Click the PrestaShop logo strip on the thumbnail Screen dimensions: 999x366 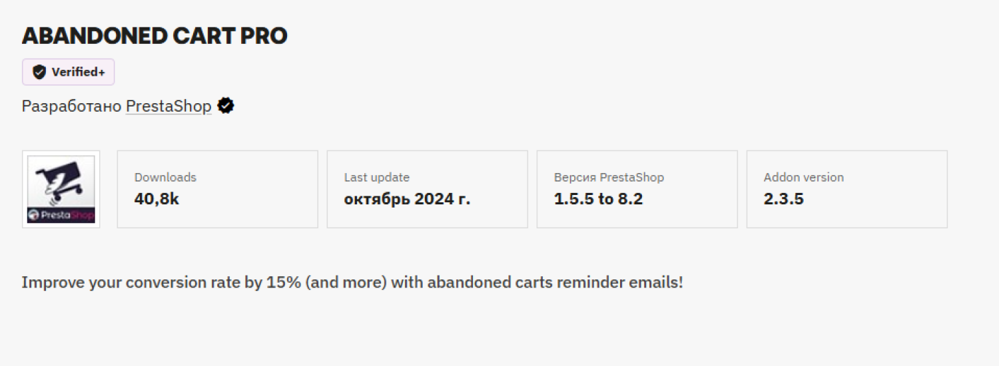(x=61, y=216)
